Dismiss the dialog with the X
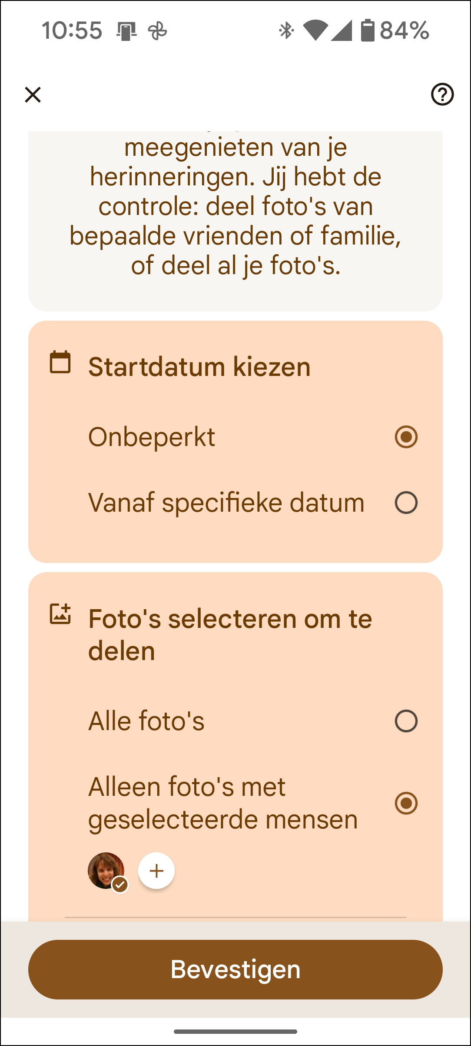This screenshot has width=471, height=1046. [x=33, y=95]
